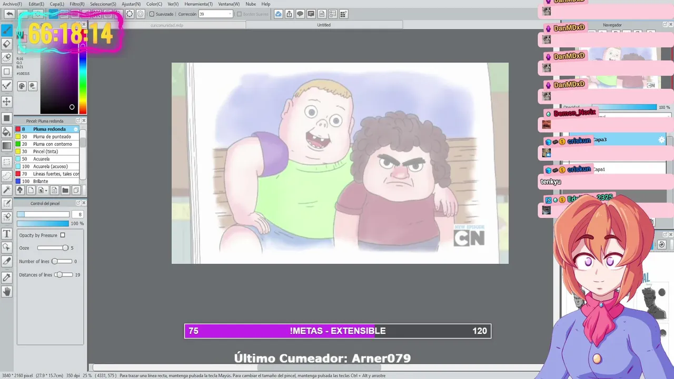This screenshot has height=379, width=674.
Task: Adjust the Ooze slider
Action: click(x=53, y=248)
